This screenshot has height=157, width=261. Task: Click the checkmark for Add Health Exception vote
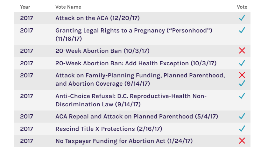pyautogui.click(x=242, y=63)
